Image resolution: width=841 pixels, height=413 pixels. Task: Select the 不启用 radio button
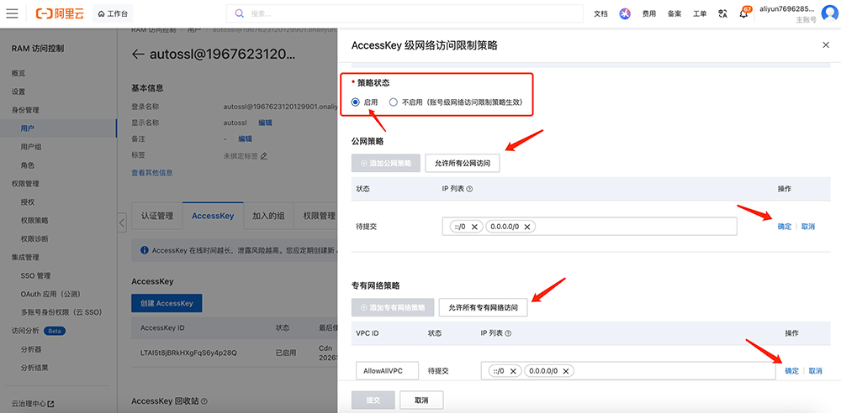[393, 102]
